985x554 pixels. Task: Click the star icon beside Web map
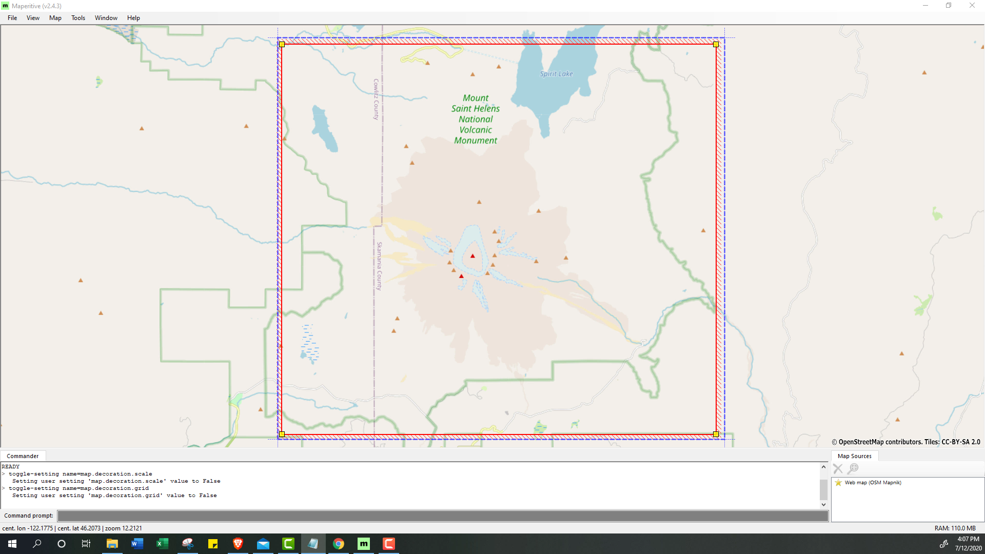838,483
